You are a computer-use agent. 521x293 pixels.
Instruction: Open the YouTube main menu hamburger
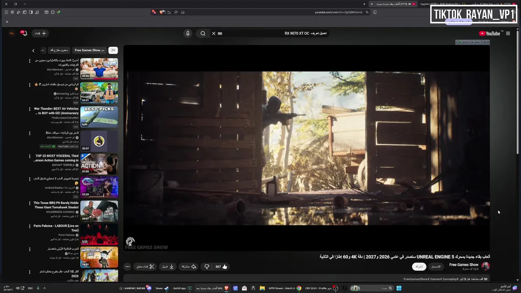tap(508, 33)
